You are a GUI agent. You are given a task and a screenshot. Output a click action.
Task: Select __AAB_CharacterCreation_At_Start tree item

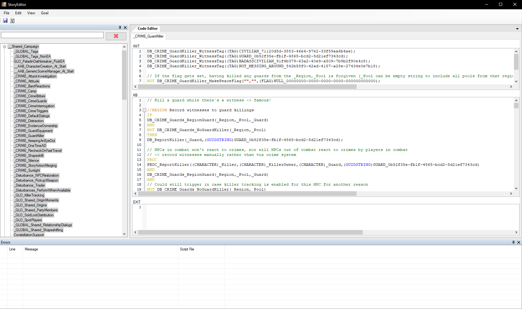(40, 66)
